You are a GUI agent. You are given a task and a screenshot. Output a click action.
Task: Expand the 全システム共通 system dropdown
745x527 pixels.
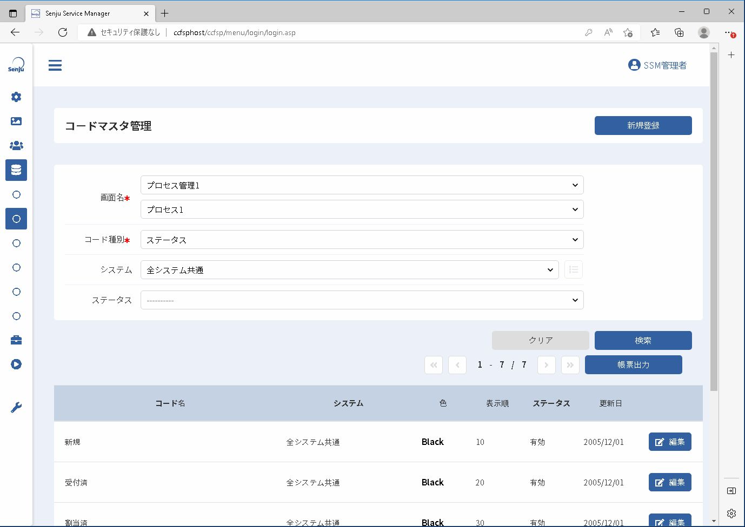click(x=350, y=270)
